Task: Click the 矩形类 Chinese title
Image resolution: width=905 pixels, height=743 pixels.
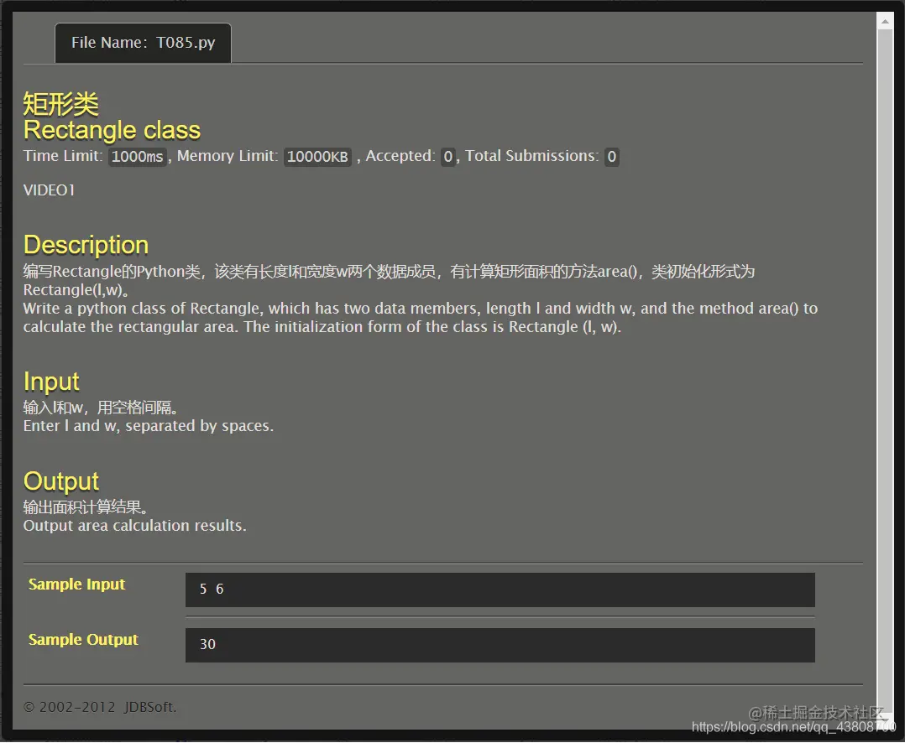Action: pos(60,104)
